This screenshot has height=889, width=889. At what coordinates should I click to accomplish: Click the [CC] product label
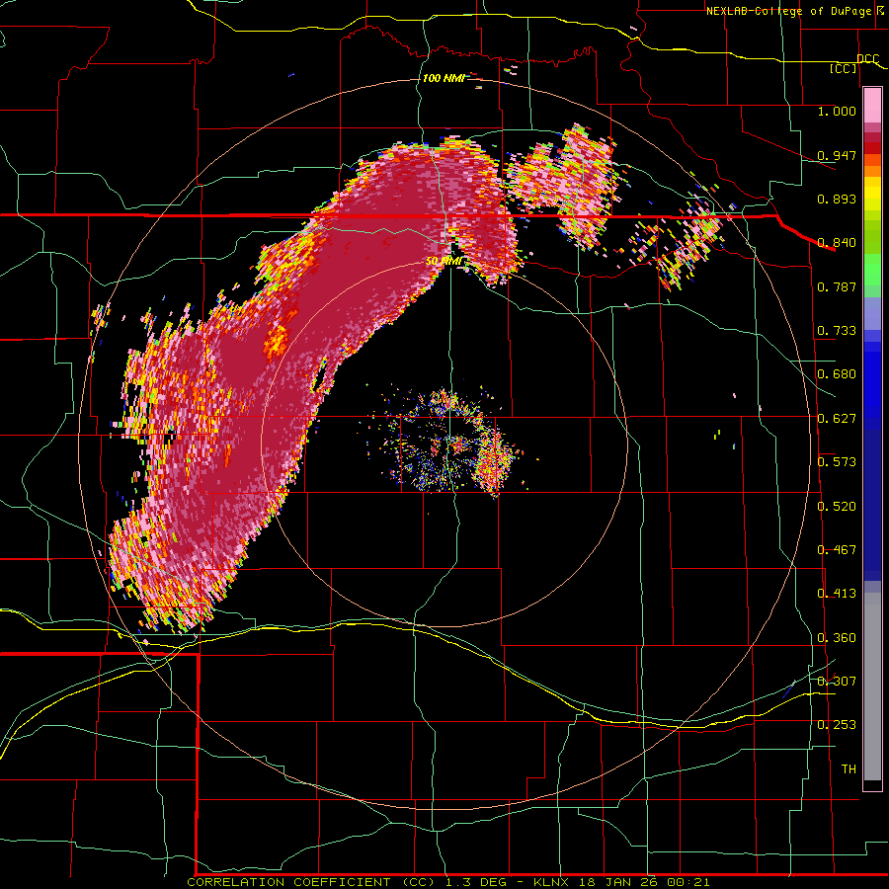click(844, 68)
